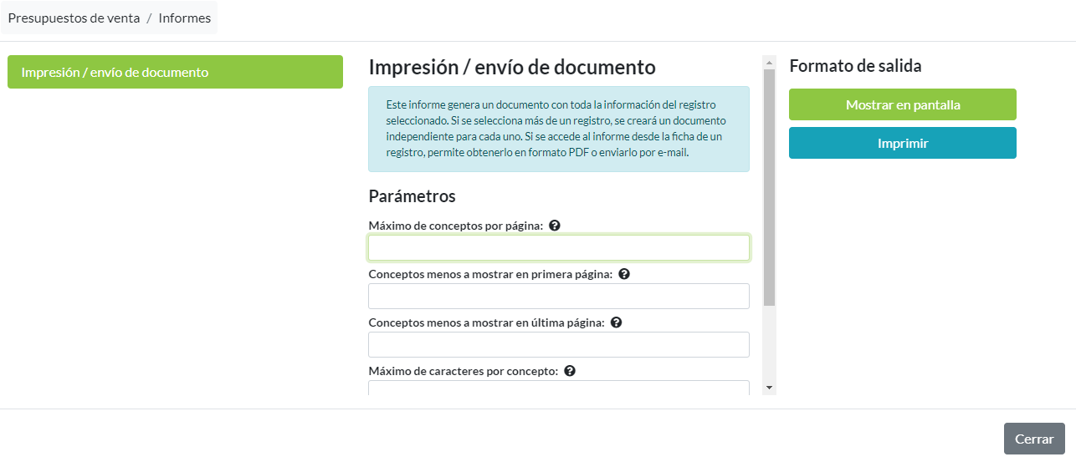
Task: Click help icon beside última página concepts label
Action: tap(617, 322)
